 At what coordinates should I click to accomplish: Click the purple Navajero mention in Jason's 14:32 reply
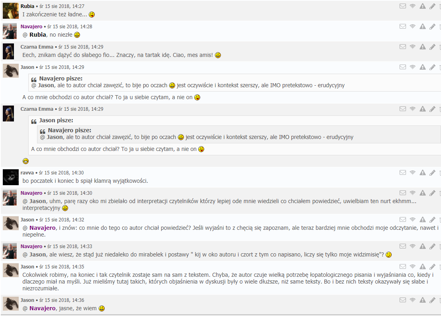click(43, 228)
